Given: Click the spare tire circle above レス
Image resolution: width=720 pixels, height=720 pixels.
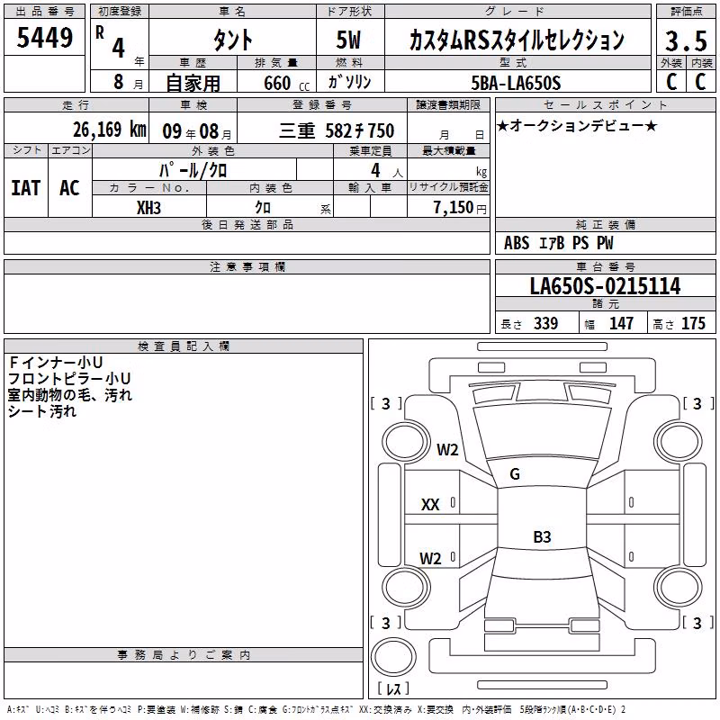Looking at the screenshot, I should (393, 657).
